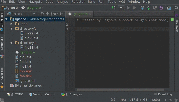
Task: Click the directoryA folder icon
Action: click(17, 28)
